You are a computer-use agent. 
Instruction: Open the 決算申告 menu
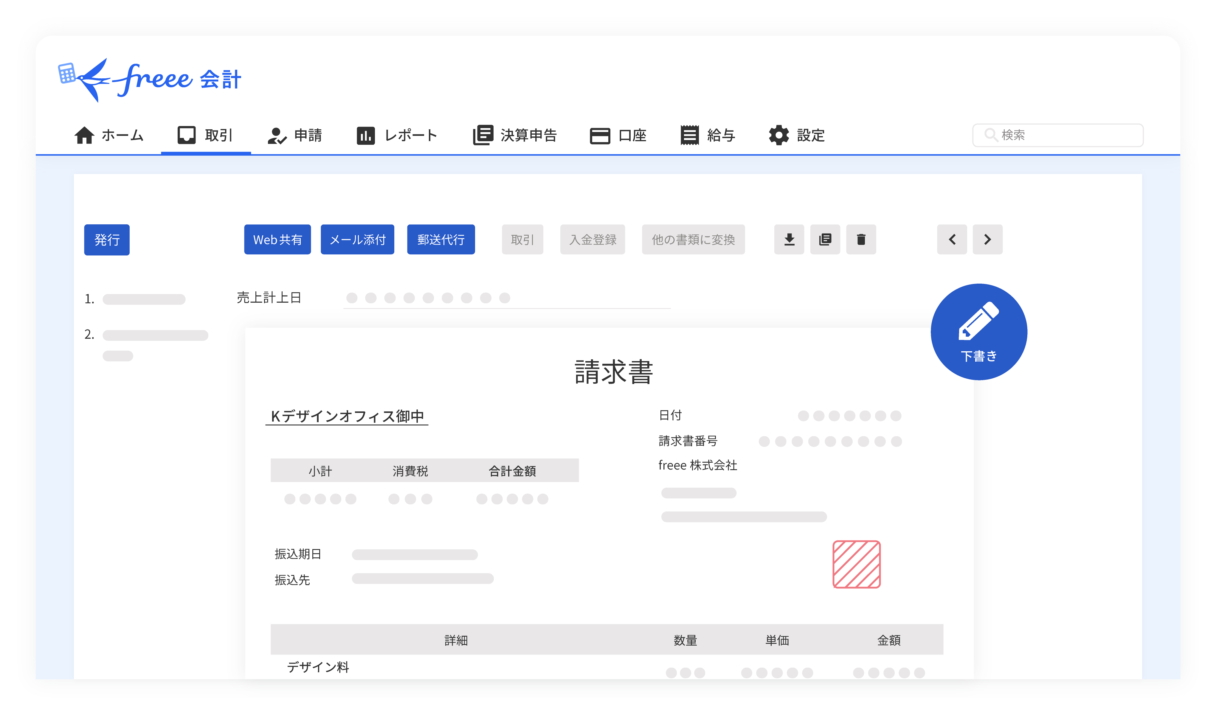click(x=515, y=135)
